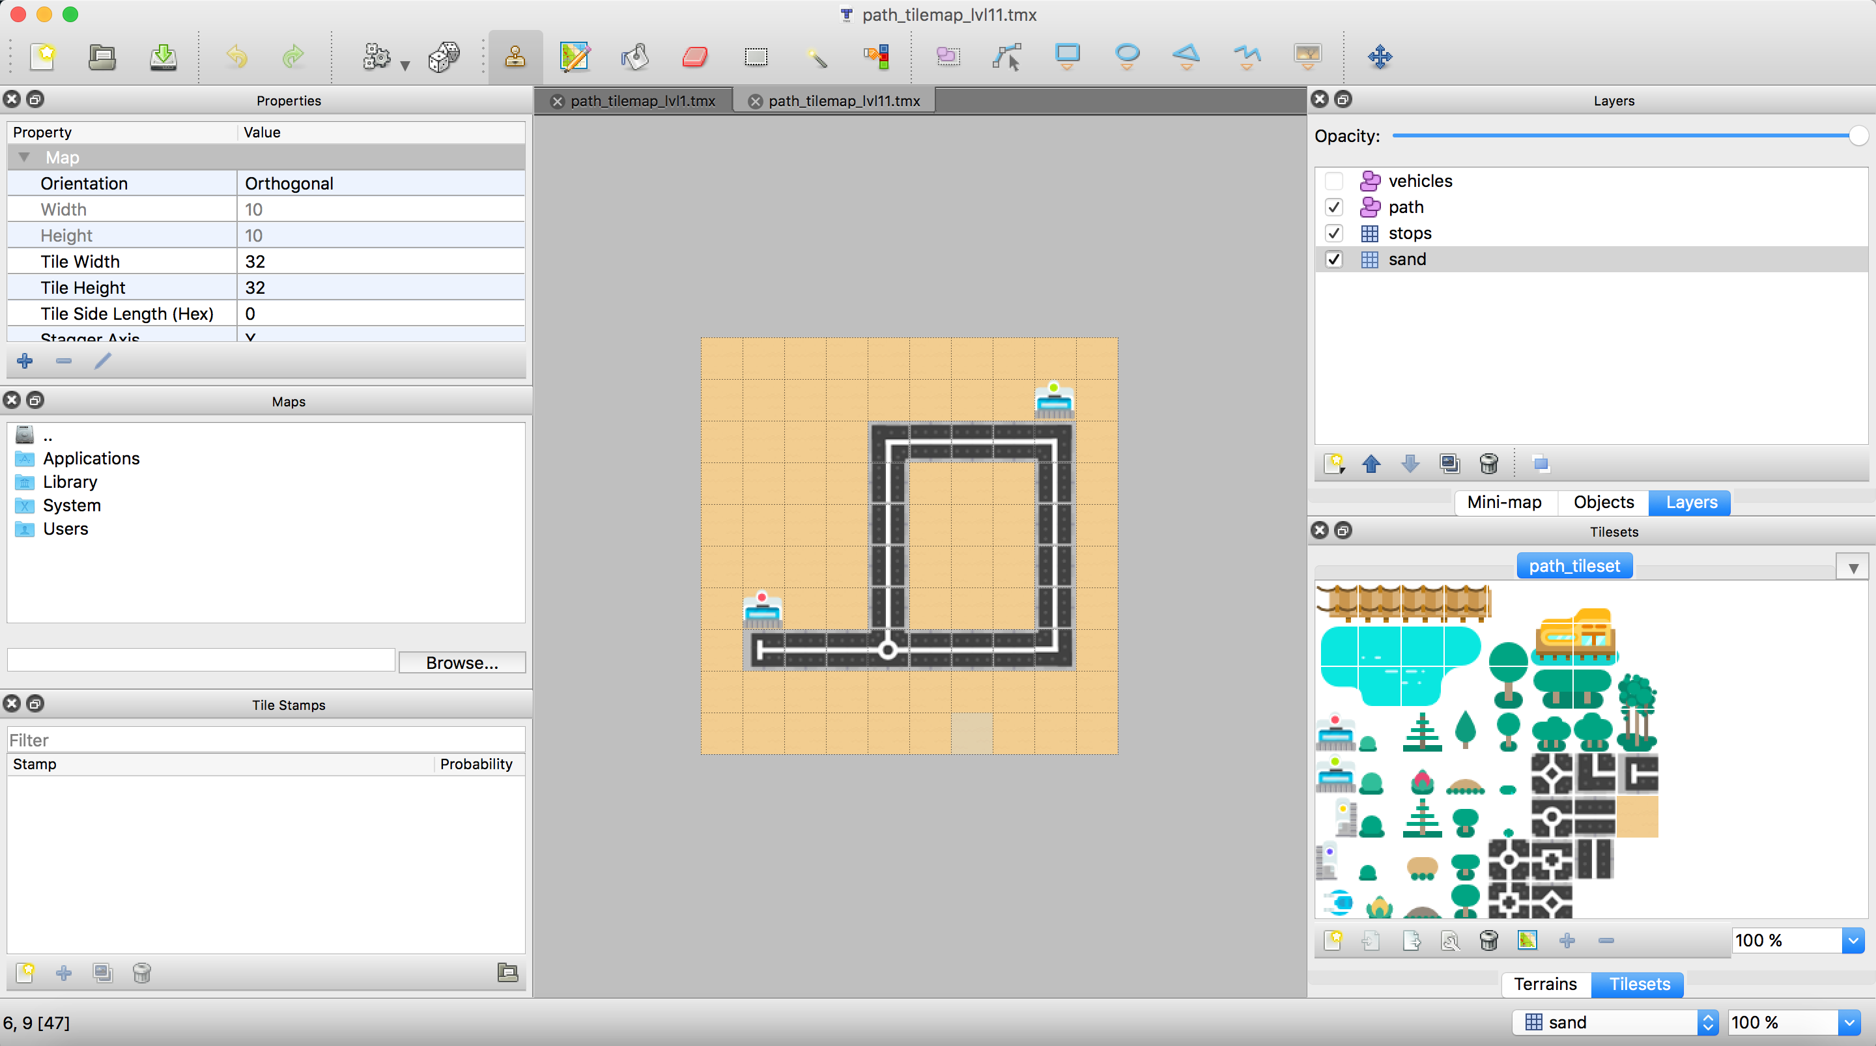Image resolution: width=1876 pixels, height=1046 pixels.
Task: Select the Stamp Brush tool
Action: tap(515, 56)
